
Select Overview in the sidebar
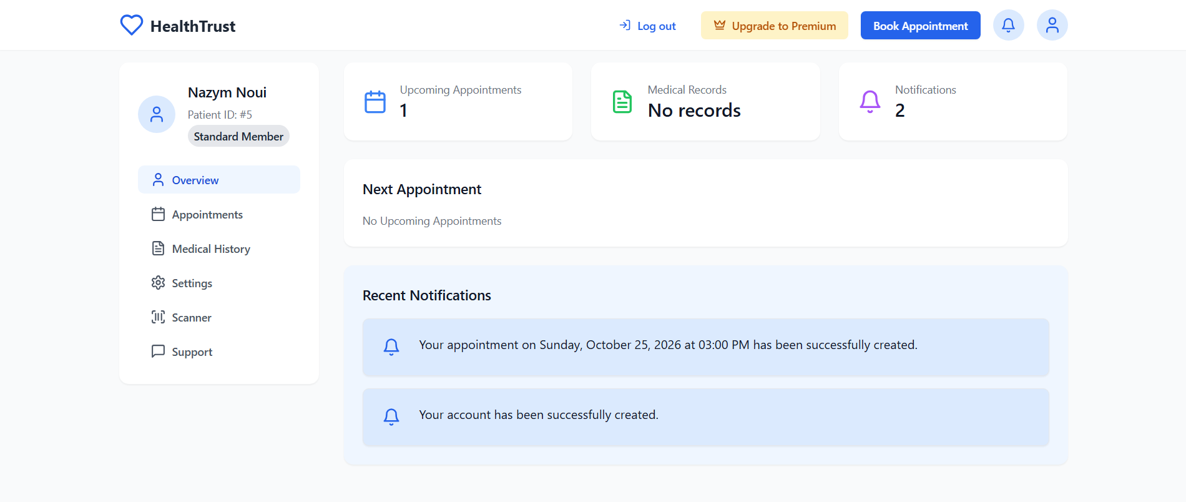pos(219,180)
